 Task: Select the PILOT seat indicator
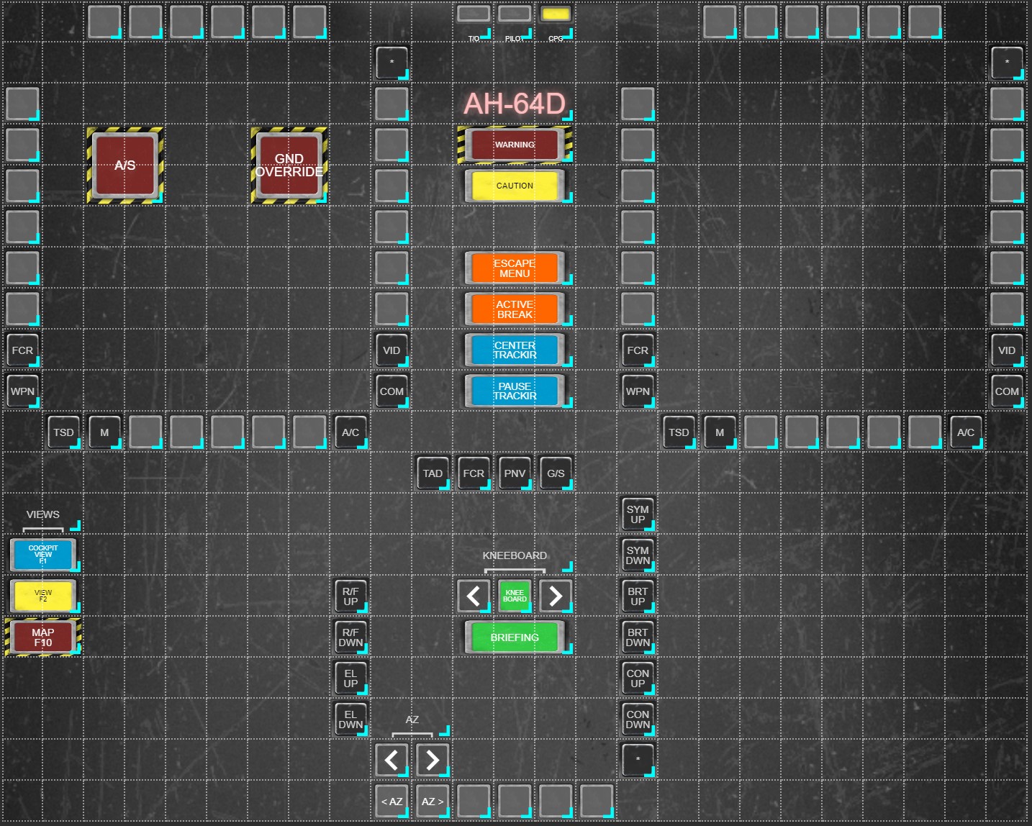pos(515,14)
